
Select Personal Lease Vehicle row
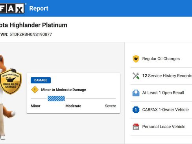(x=161, y=127)
